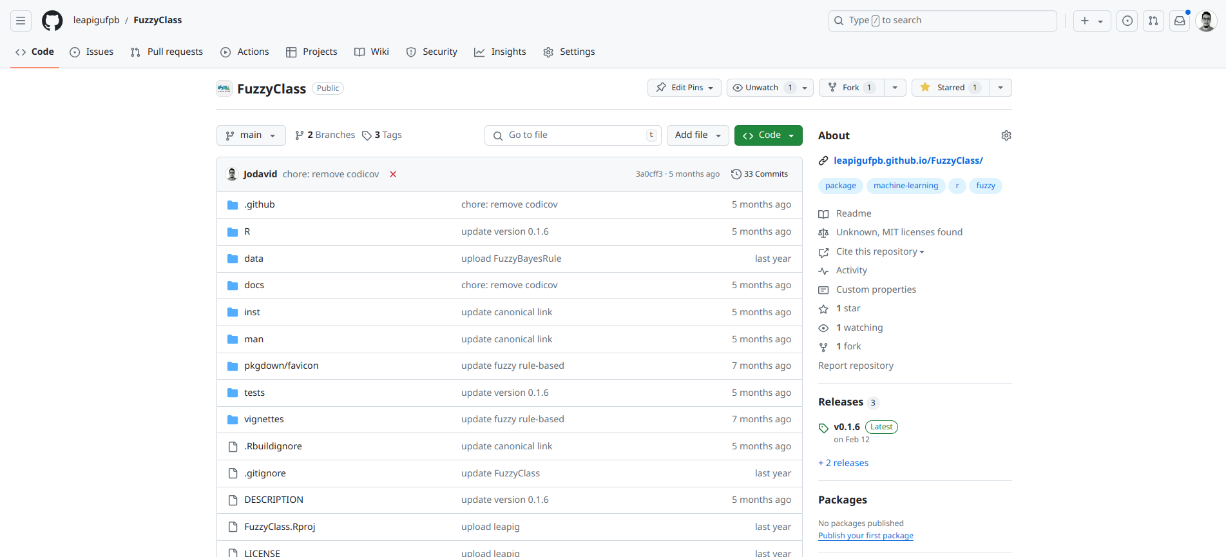
Task: Open the GitHub homepage logo
Action: [52, 21]
